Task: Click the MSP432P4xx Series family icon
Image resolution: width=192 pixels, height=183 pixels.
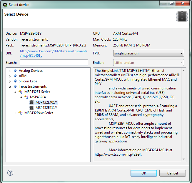Action: (21, 113)
